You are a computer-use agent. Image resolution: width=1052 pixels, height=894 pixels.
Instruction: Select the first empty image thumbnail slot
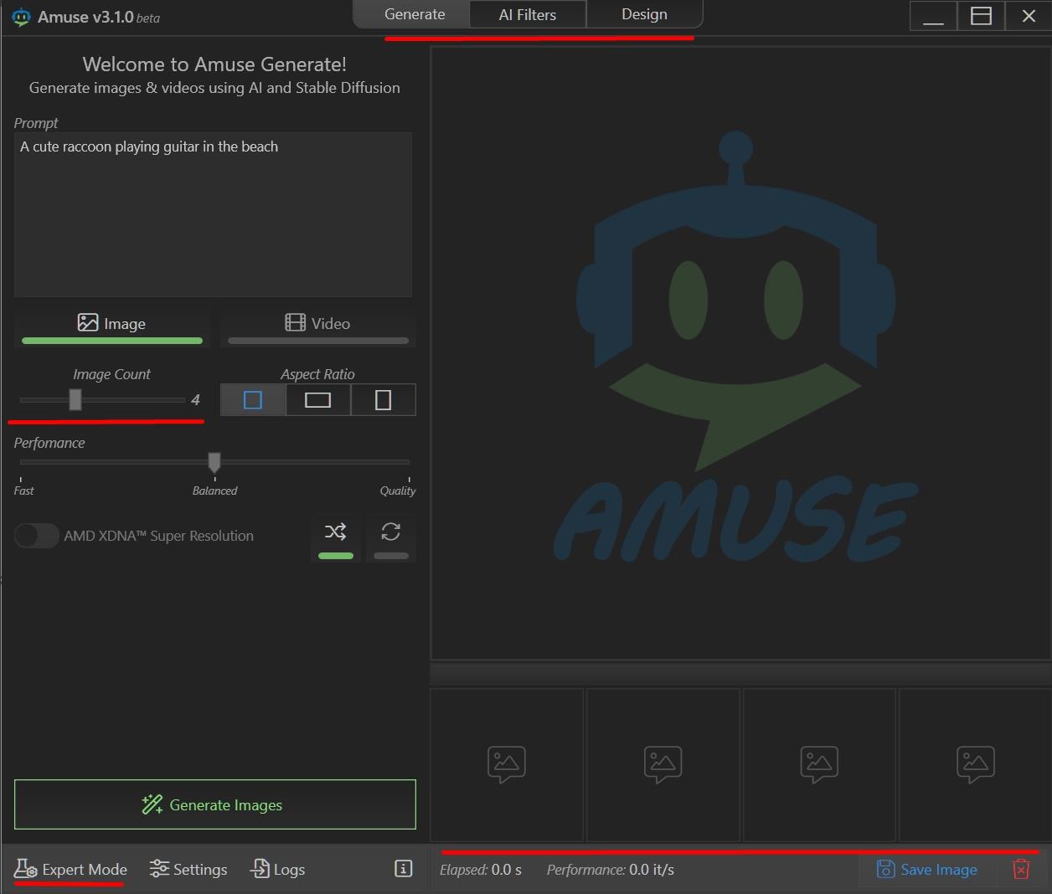507,764
